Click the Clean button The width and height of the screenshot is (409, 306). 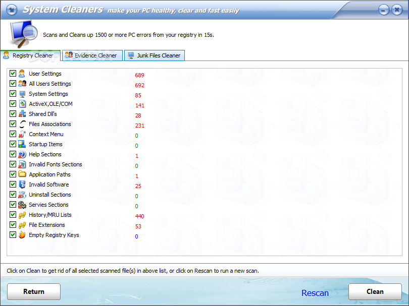pyautogui.click(x=375, y=292)
